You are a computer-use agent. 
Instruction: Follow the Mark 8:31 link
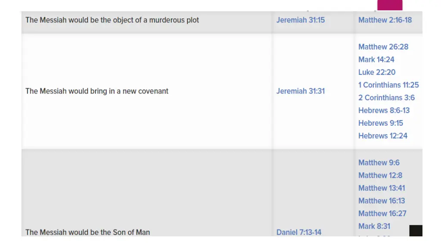[374, 226]
